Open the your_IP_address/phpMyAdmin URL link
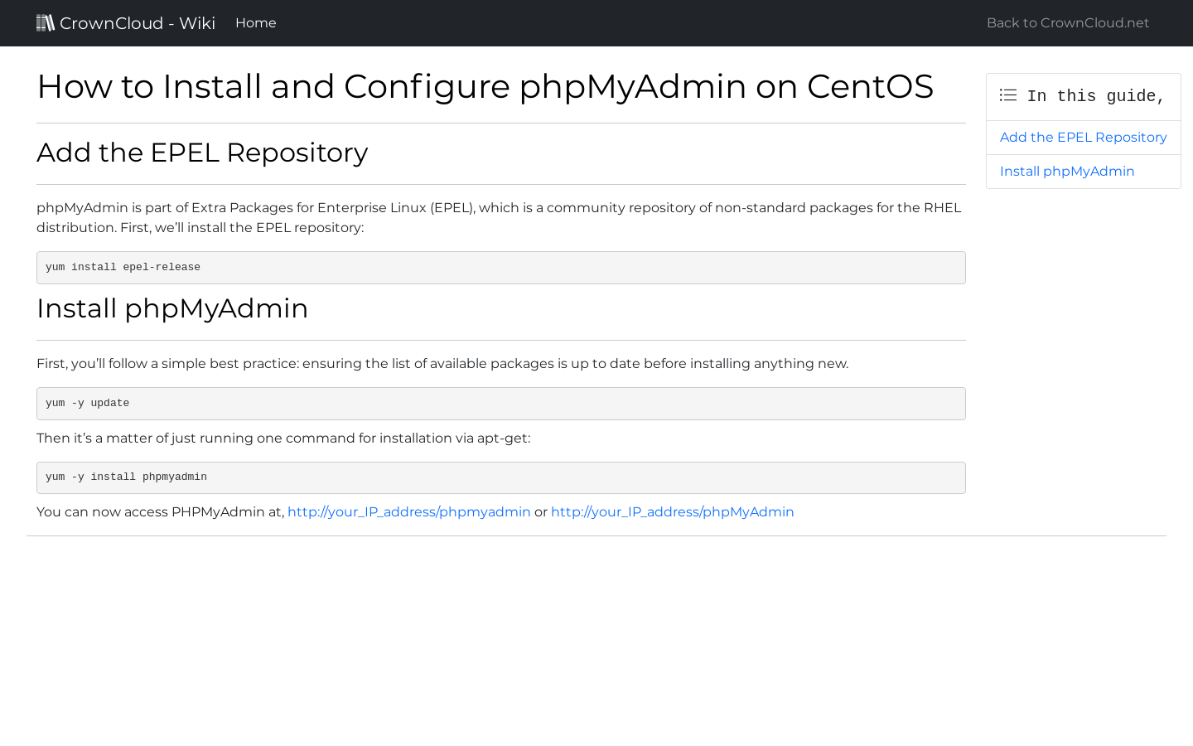This screenshot has height=746, width=1193. tap(673, 512)
